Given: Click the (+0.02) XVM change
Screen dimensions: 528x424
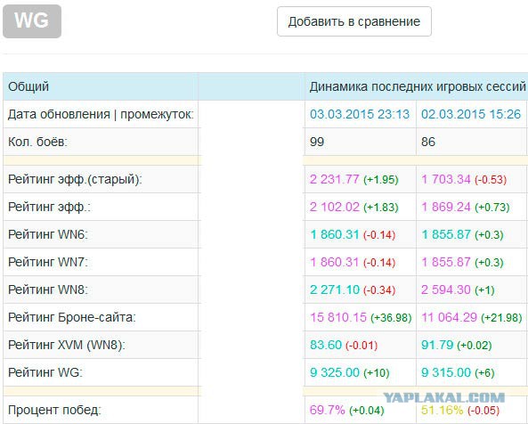Looking at the screenshot, I should coord(475,346).
